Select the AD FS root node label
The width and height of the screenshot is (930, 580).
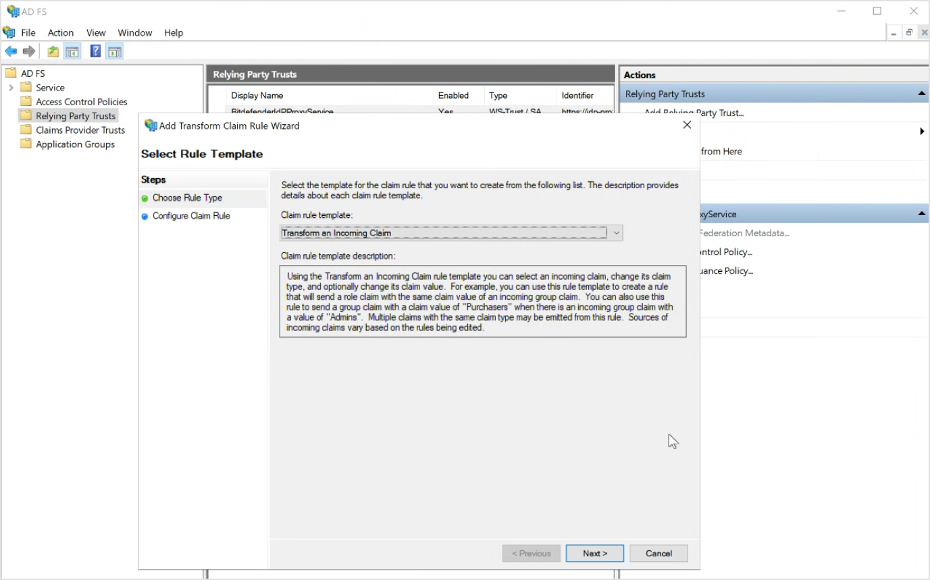(33, 73)
